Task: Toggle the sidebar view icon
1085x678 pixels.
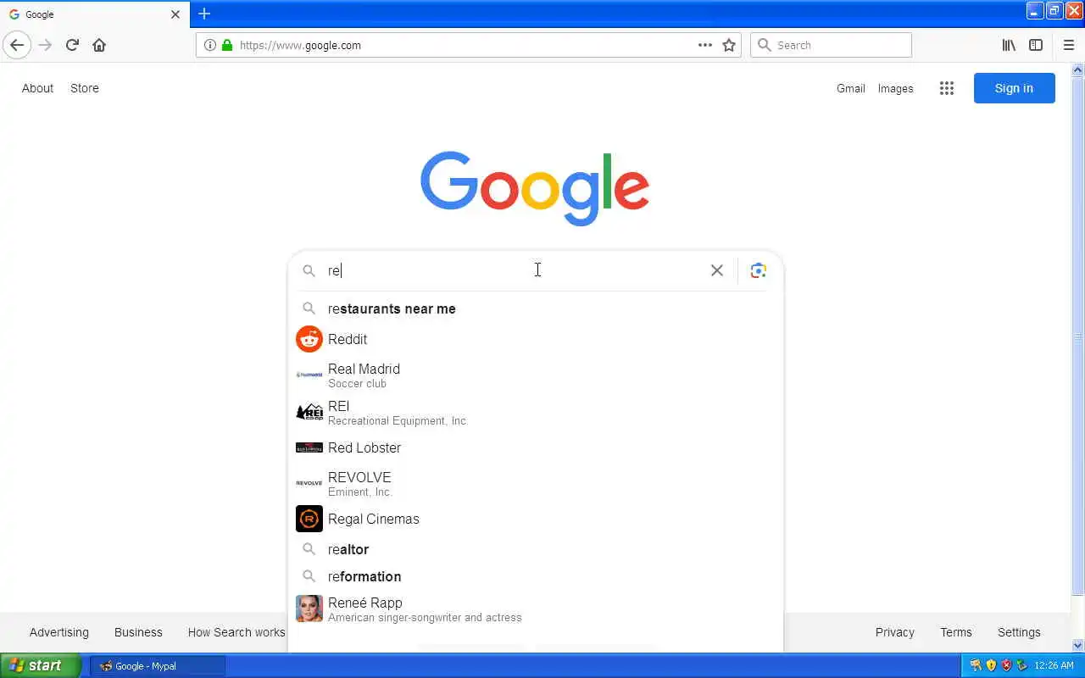Action: (x=1036, y=45)
